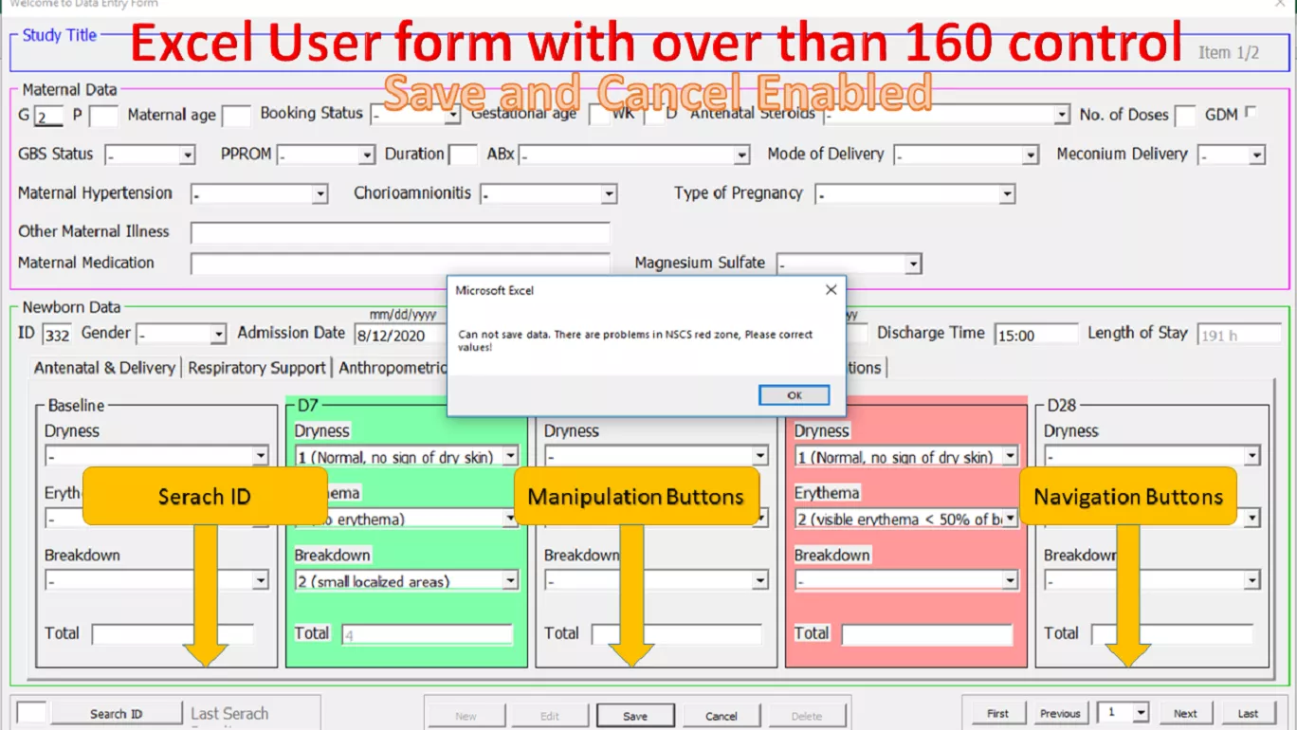1297x730 pixels.
Task: Close the Microsoft Excel error dialog
Action: point(831,290)
